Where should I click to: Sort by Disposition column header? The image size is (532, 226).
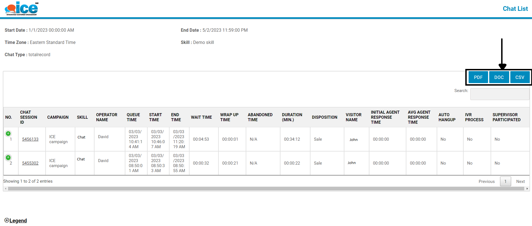(x=324, y=117)
